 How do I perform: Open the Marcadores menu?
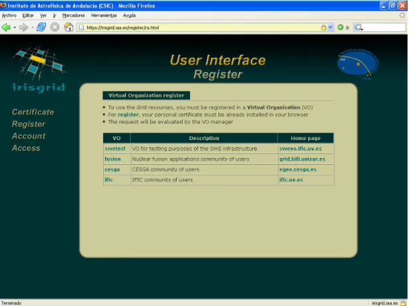(74, 15)
